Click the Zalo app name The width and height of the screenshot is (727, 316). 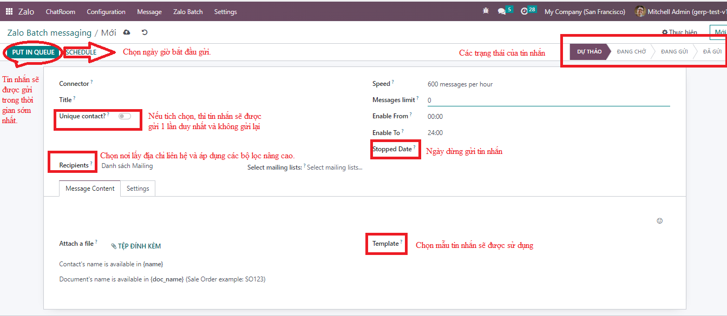click(27, 11)
